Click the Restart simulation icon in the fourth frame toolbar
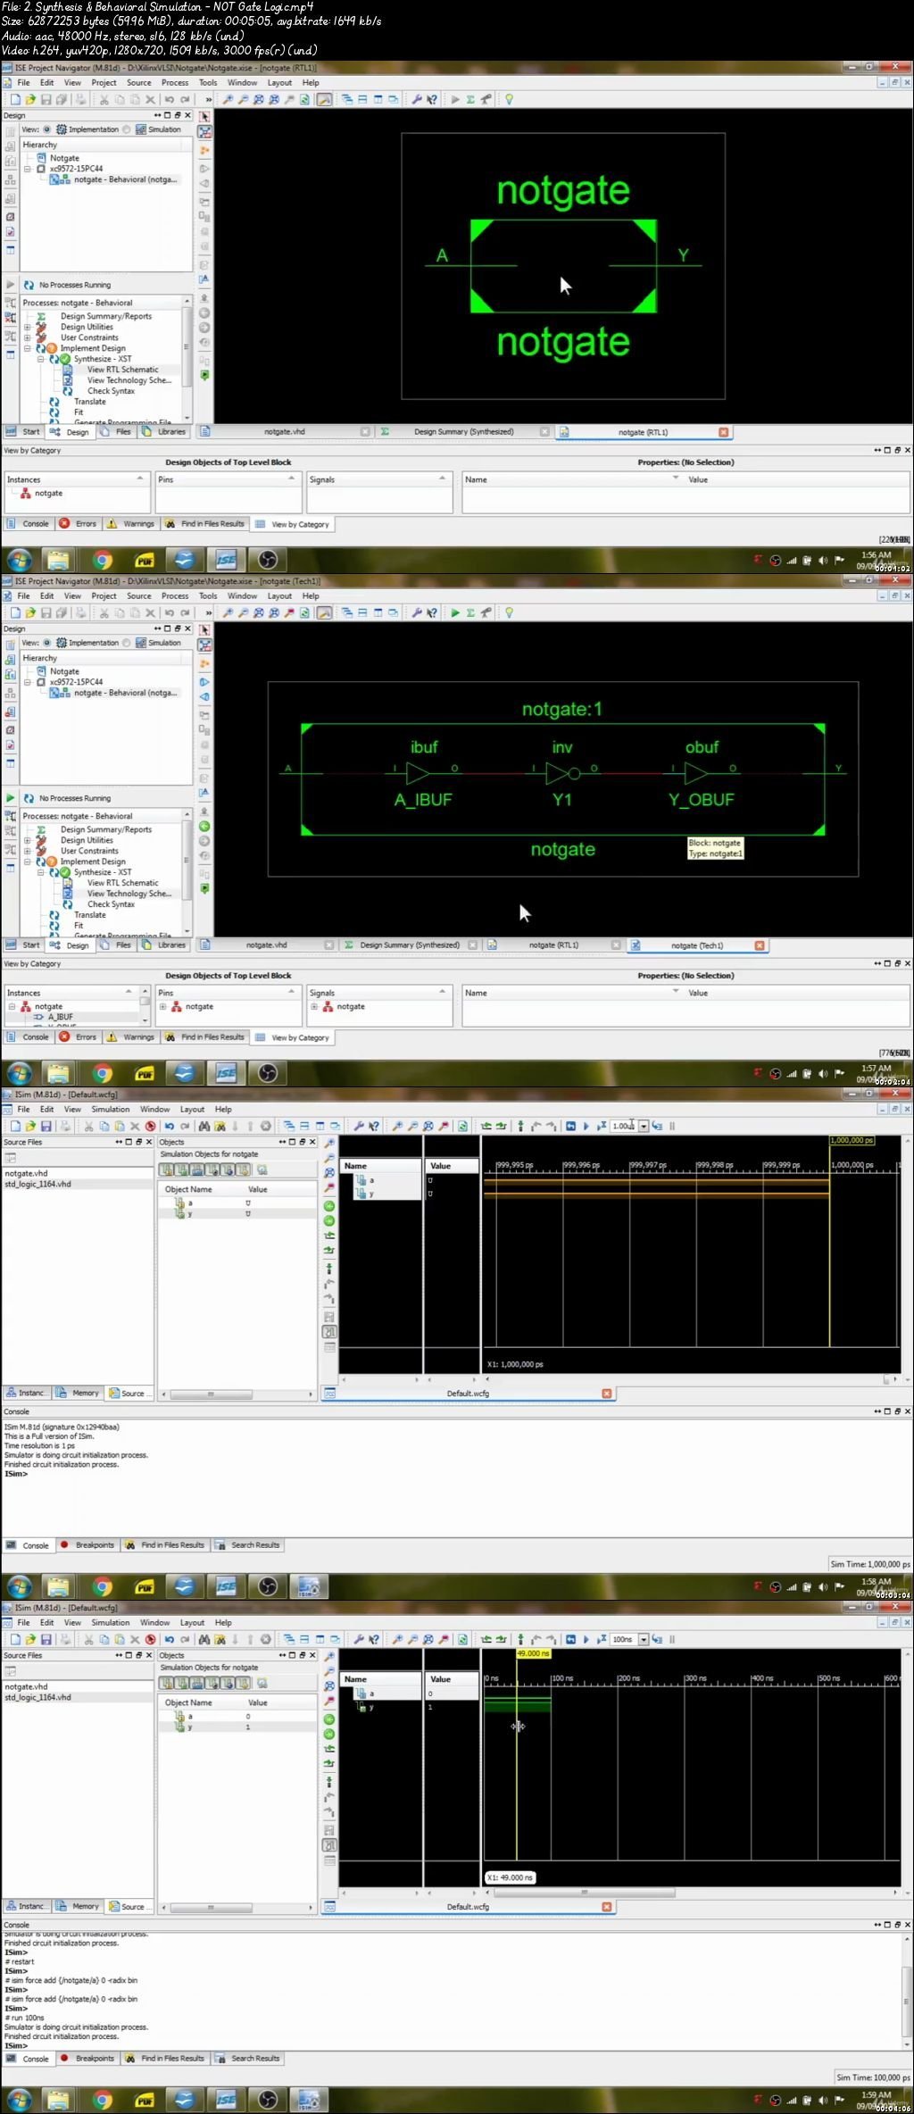The height and width of the screenshot is (2114, 914). click(x=570, y=1639)
